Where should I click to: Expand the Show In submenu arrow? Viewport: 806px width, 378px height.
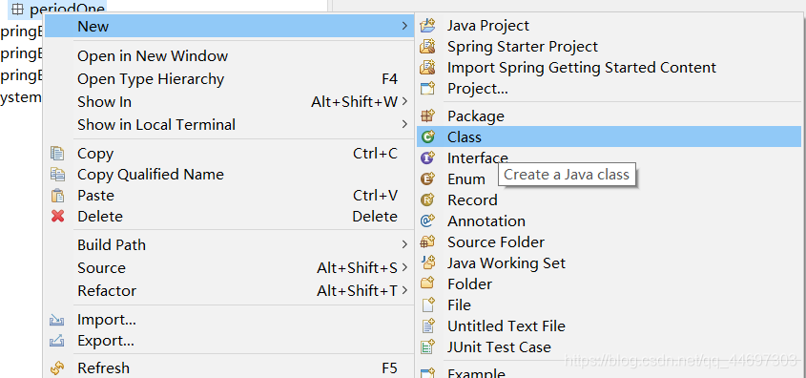click(x=404, y=101)
